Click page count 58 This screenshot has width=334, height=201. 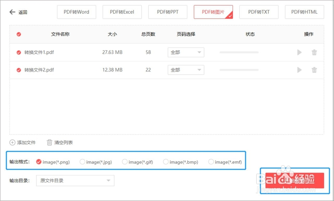click(148, 52)
